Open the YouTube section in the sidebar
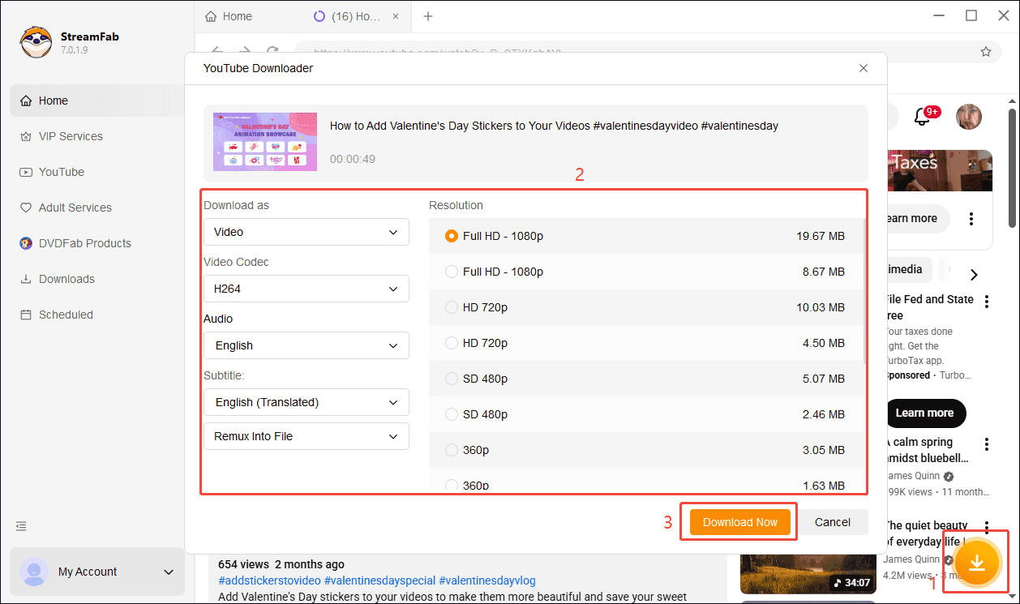 61,172
